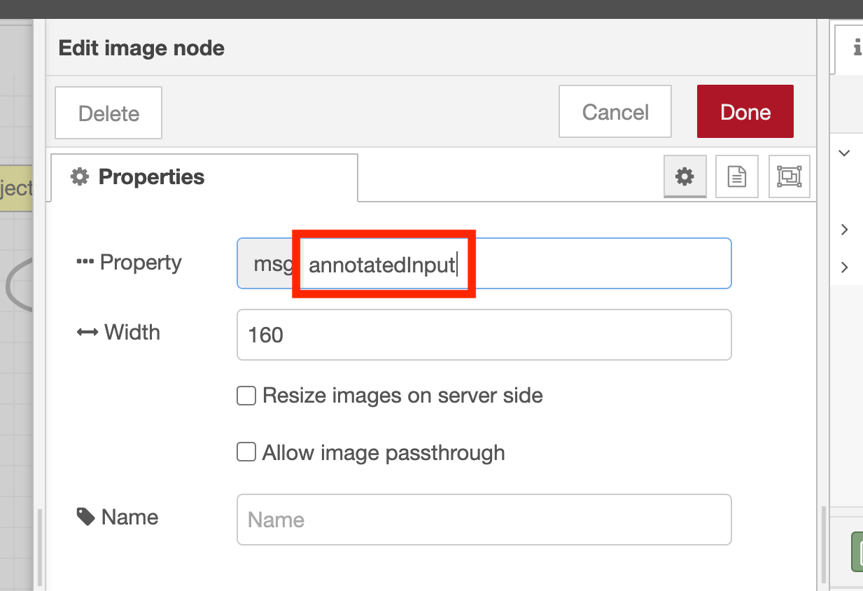863x591 pixels.
Task: Click Done to save node
Action: 745,111
